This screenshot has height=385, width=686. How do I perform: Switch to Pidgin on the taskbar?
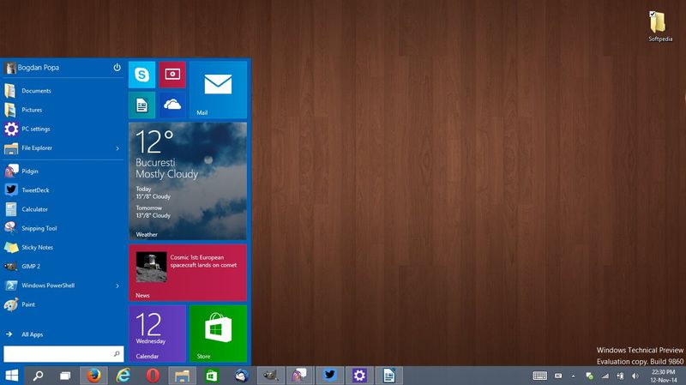click(300, 376)
